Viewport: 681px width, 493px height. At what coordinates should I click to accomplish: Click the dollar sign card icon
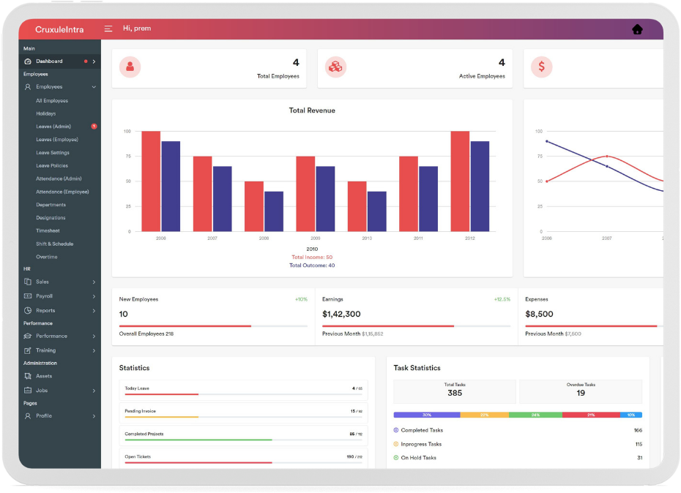[x=541, y=67]
